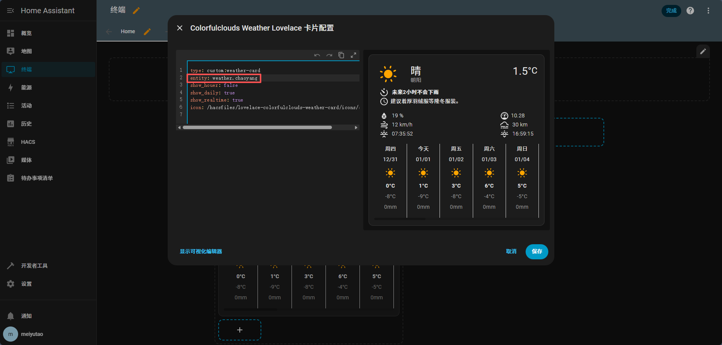
Task: Copy the YAML code with copy icon
Action: click(x=341, y=55)
